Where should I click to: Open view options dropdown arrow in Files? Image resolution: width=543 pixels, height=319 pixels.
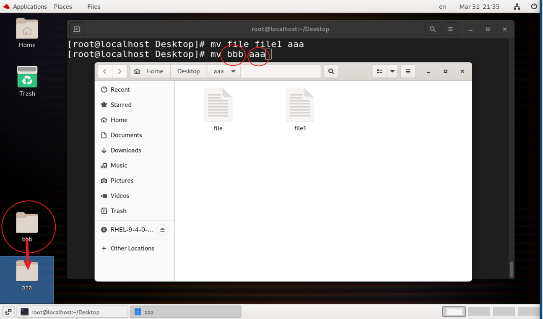392,71
